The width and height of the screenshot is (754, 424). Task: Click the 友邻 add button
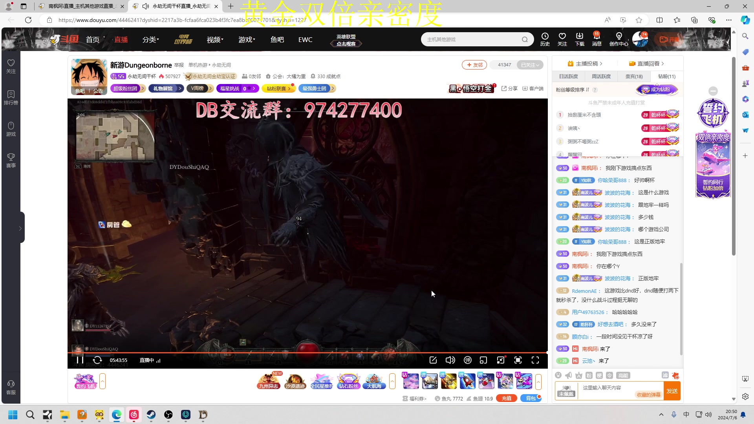coord(474,65)
